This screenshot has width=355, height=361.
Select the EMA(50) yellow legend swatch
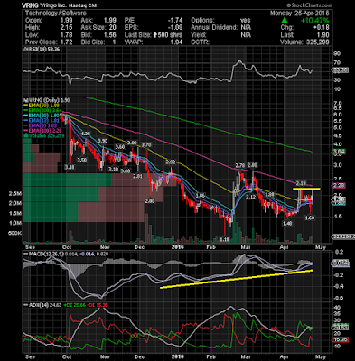[26, 106]
